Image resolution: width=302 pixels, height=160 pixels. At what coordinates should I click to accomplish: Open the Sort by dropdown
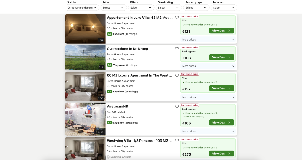82,8
